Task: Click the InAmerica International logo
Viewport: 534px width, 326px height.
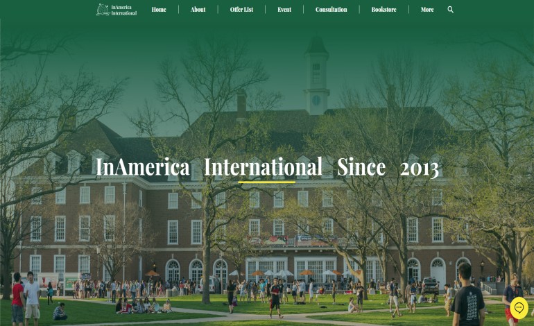Action: click(117, 10)
